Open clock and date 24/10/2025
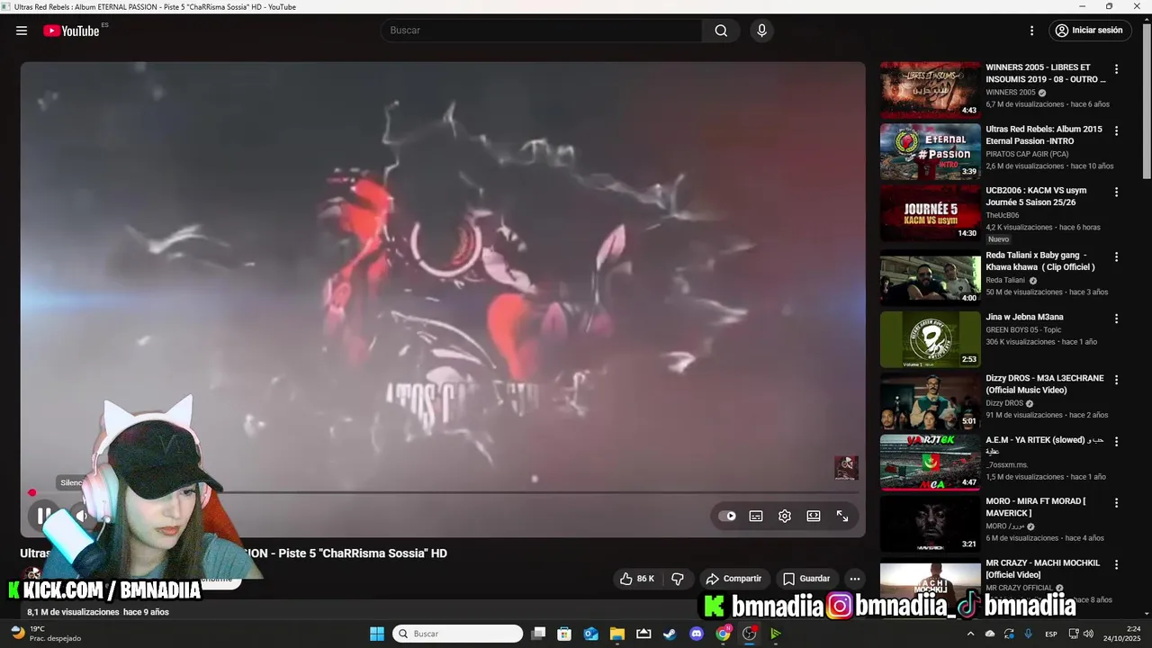Image resolution: width=1152 pixels, height=648 pixels. tap(1121, 634)
